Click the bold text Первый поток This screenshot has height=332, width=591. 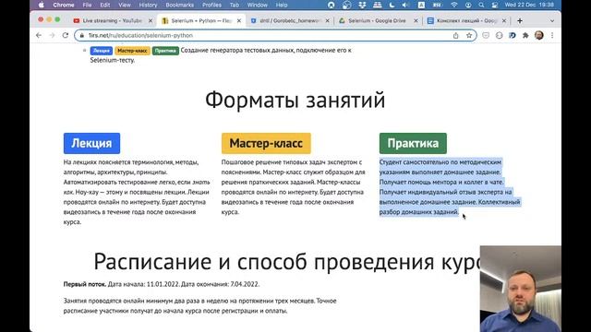85,284
